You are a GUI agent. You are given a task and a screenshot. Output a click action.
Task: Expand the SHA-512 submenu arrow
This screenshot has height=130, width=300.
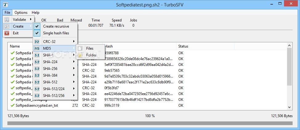(74, 82)
